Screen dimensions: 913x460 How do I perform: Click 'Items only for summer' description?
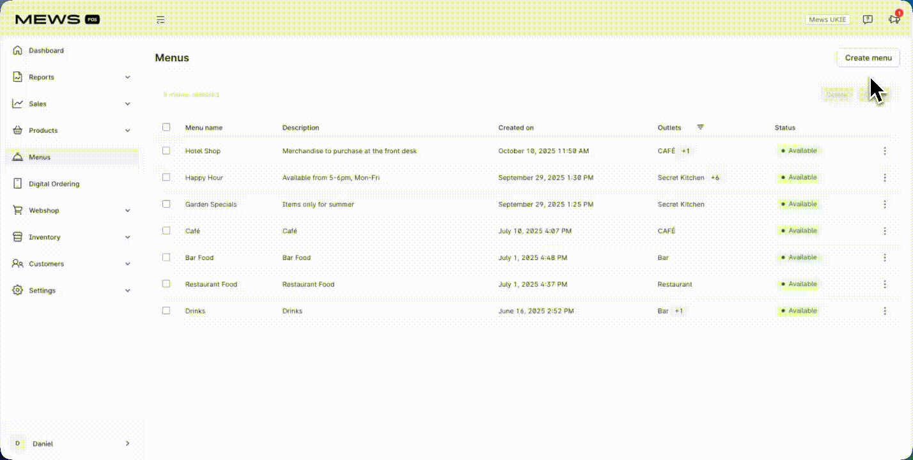(318, 204)
